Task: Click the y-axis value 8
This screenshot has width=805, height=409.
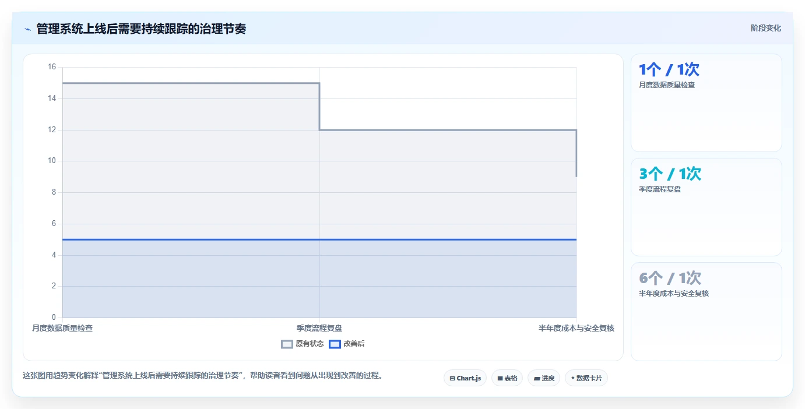Action: pyautogui.click(x=54, y=192)
